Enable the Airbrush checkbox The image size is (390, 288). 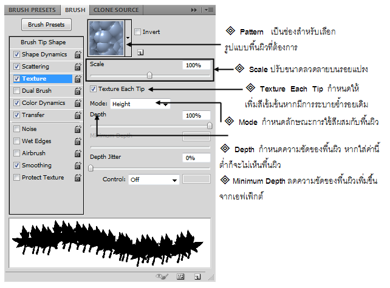[16, 153]
